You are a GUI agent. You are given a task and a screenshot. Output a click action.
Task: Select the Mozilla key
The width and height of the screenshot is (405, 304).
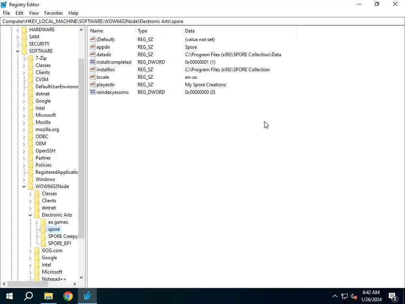click(x=43, y=122)
